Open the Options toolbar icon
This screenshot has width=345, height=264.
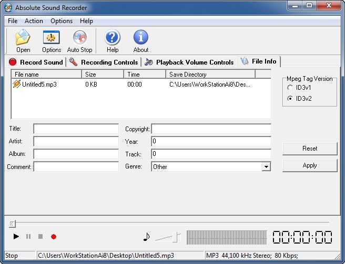(52, 41)
